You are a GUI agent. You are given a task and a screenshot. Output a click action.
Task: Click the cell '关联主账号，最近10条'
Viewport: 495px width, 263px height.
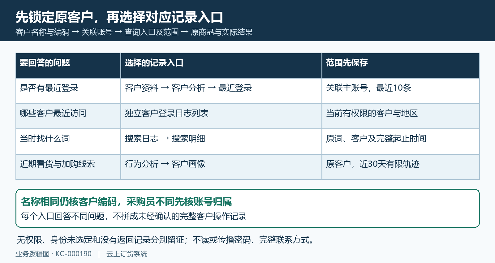pyautogui.click(x=401, y=91)
